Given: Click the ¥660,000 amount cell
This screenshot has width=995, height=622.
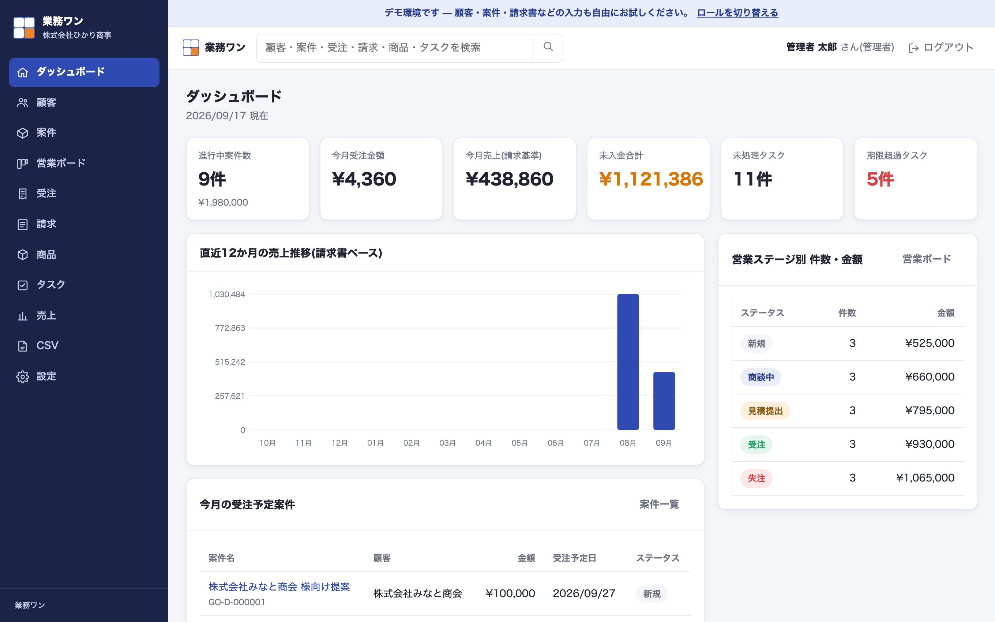Looking at the screenshot, I should 930,377.
